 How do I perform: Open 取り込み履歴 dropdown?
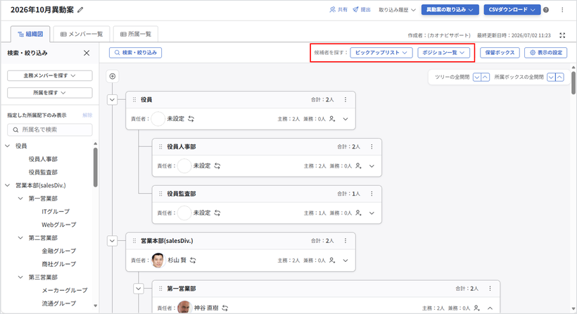(397, 10)
